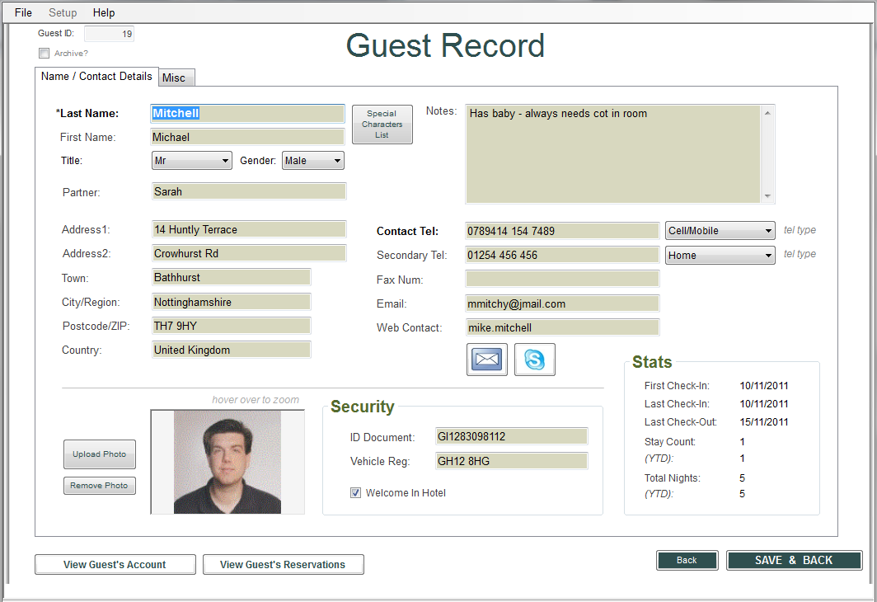This screenshot has height=602, width=877.
Task: Open the File menu
Action: [23, 12]
